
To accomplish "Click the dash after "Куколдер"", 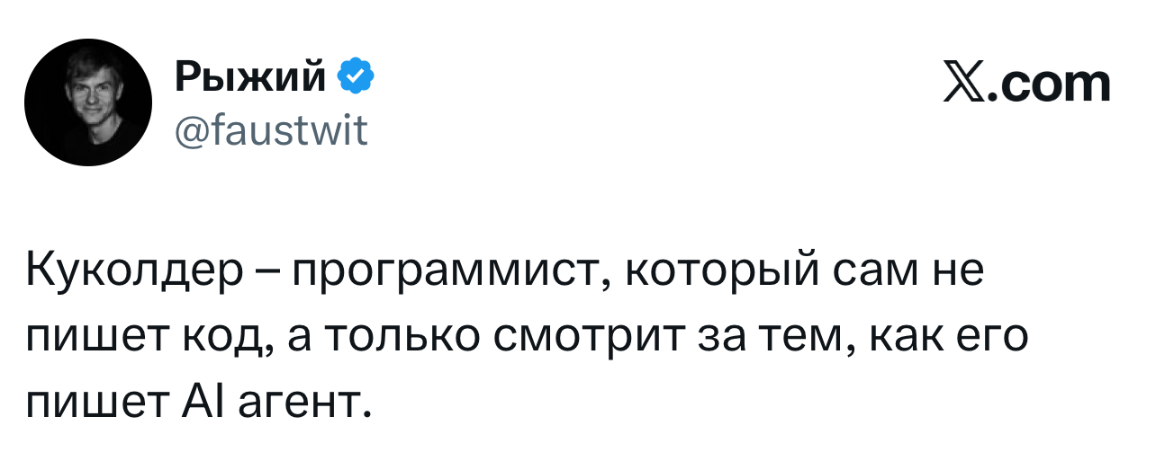I will (x=266, y=271).
